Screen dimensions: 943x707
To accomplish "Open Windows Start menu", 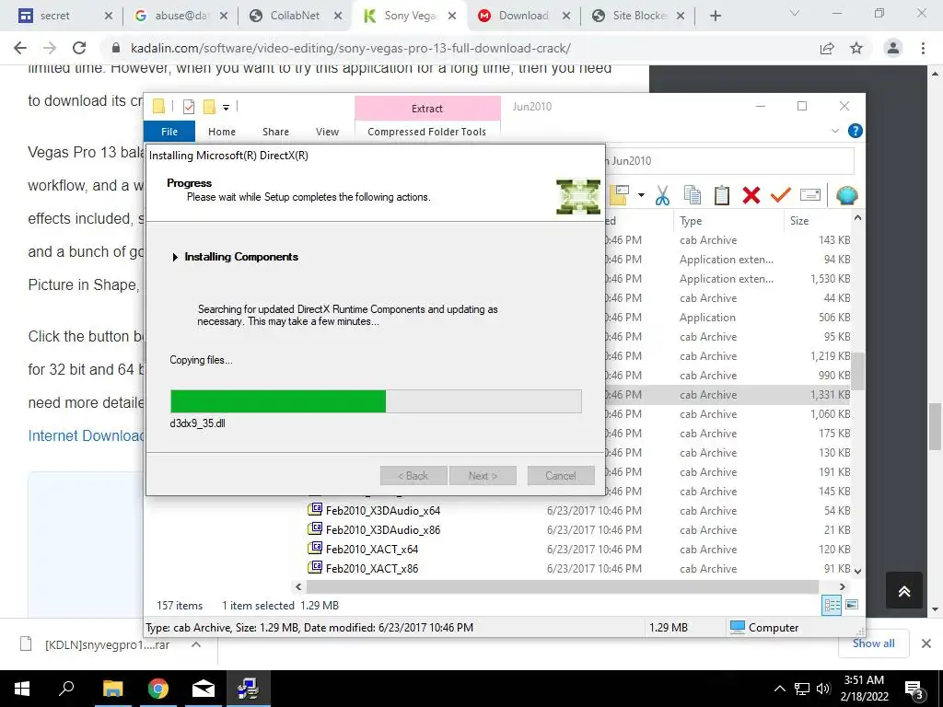I will coord(22,689).
